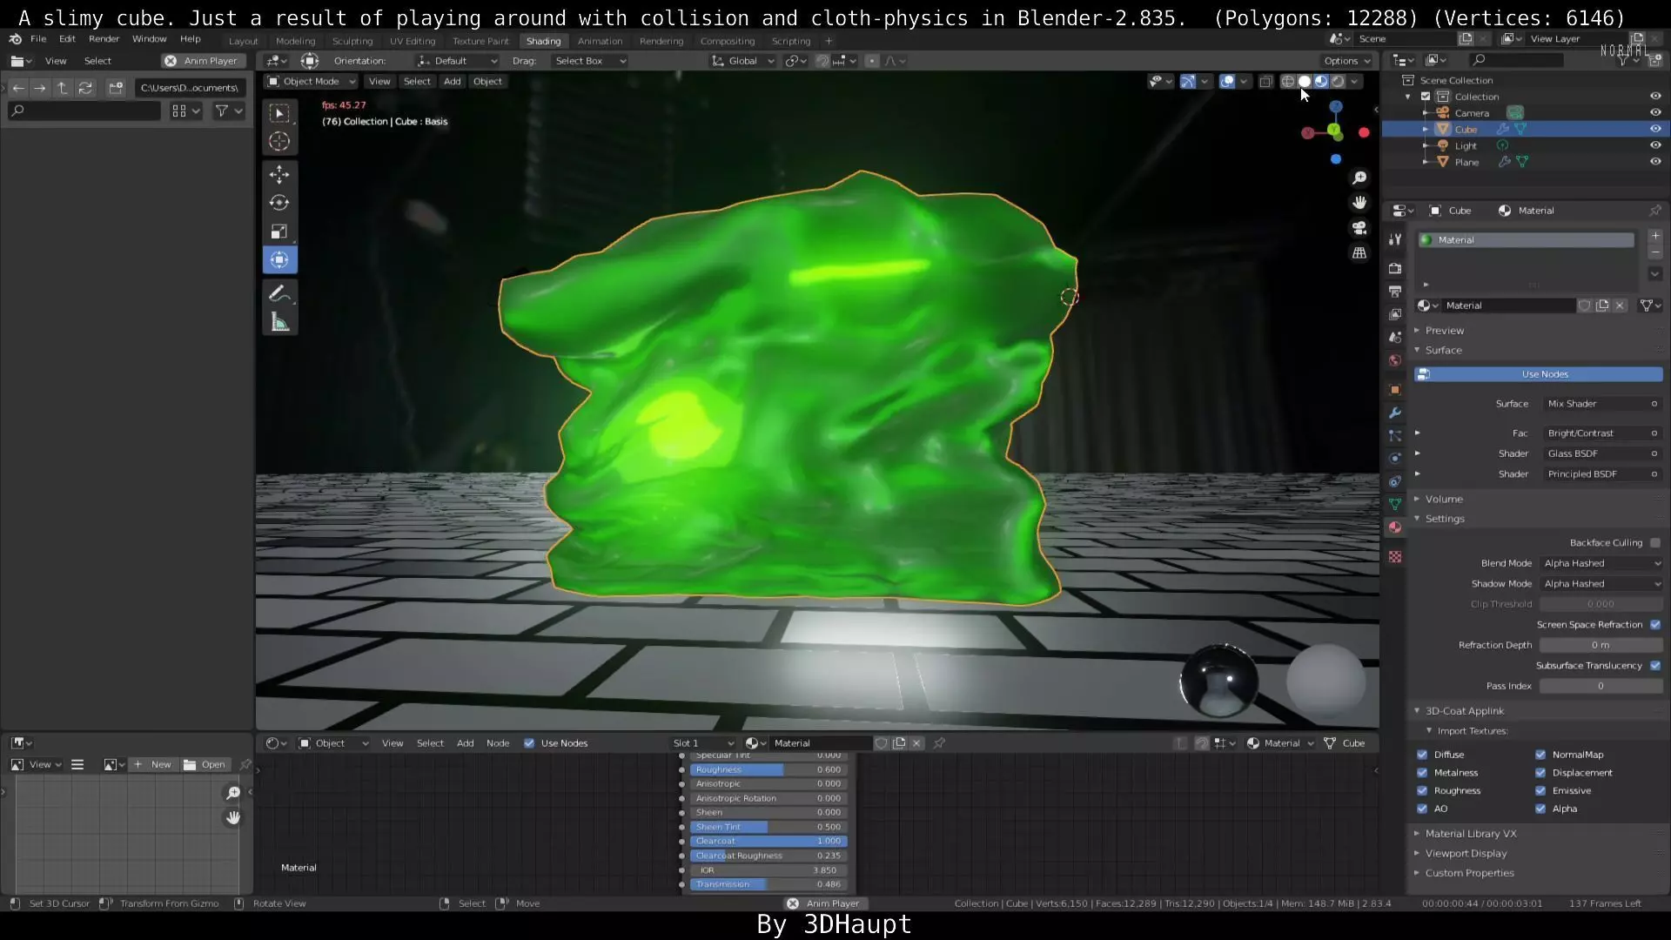Image resolution: width=1671 pixels, height=940 pixels.
Task: Switch to solid viewport shading
Action: click(1305, 81)
